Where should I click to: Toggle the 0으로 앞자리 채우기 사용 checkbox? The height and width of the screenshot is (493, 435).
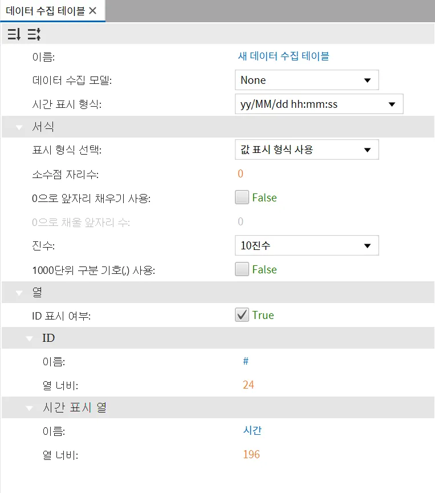tap(242, 197)
